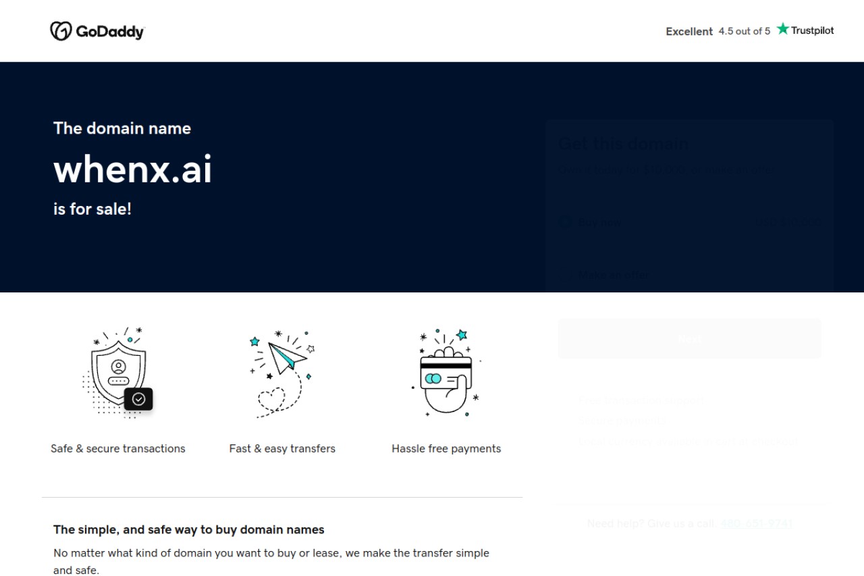Click Hassle free payments label

tap(446, 448)
